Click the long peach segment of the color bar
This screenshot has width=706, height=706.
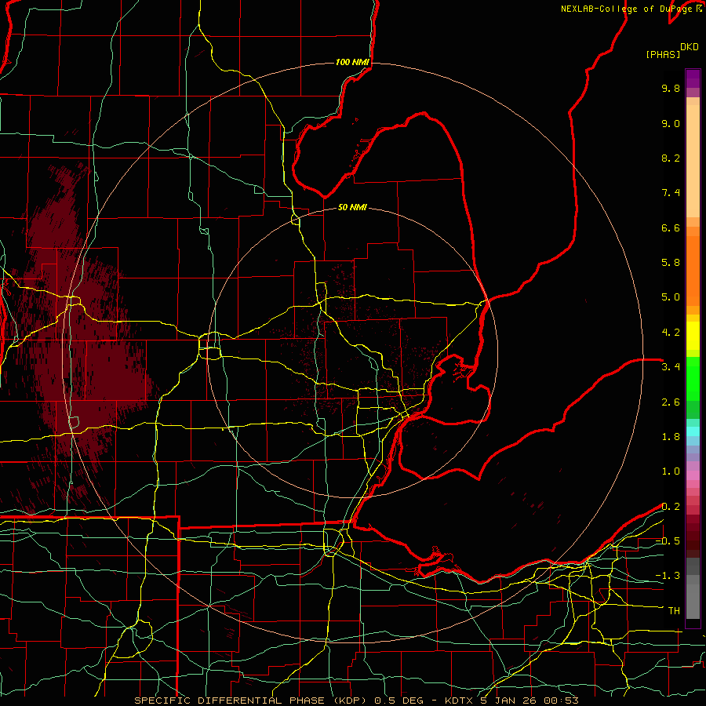tap(693, 161)
